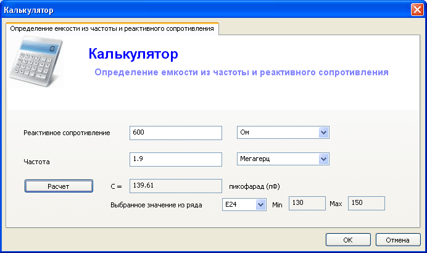Select the capacitance determination tab
This screenshot has width=427, height=253.
coord(112,28)
